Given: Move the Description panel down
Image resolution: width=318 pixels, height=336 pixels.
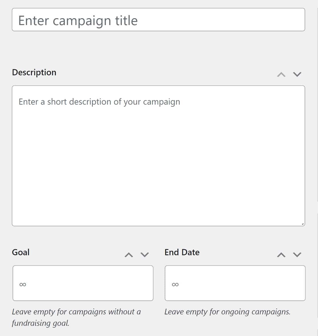Looking at the screenshot, I should point(297,74).
